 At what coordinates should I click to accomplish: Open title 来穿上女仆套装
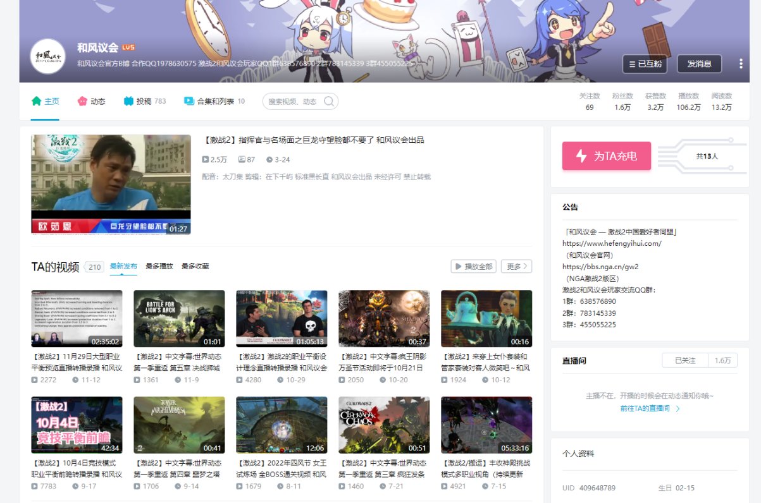click(486, 362)
